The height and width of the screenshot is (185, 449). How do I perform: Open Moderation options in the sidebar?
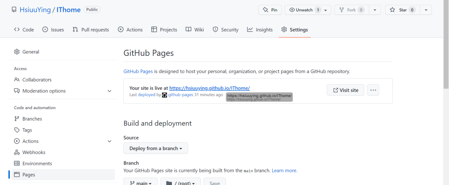pos(63,91)
